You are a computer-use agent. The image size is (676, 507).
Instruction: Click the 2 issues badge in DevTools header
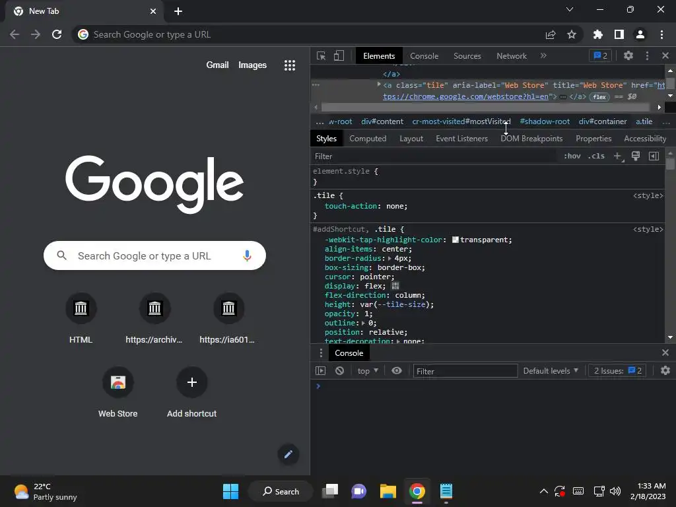pyautogui.click(x=600, y=55)
